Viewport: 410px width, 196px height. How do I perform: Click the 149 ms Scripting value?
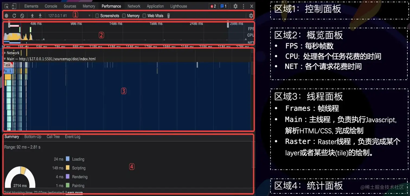click(x=58, y=168)
